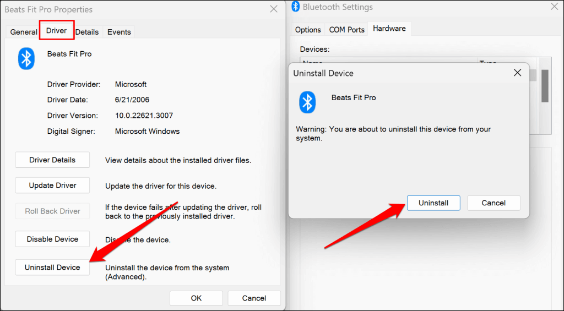Switch to the General tab
The height and width of the screenshot is (311, 564).
pyautogui.click(x=24, y=32)
